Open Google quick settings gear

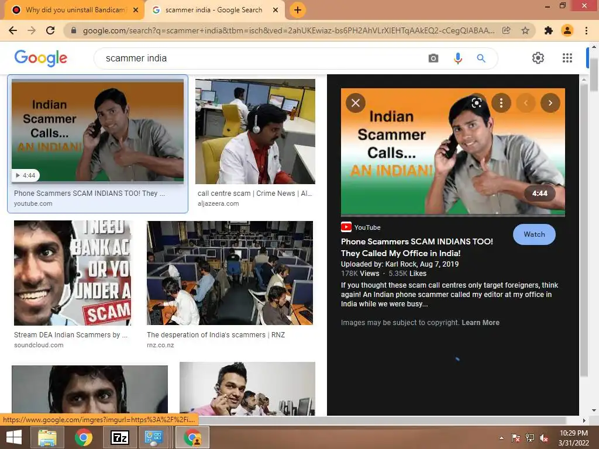point(538,58)
